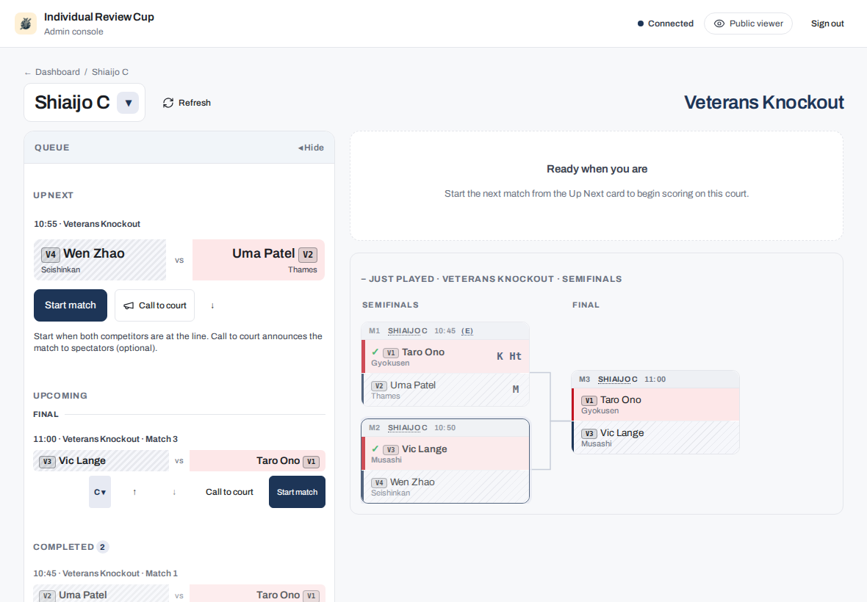The width and height of the screenshot is (867, 602).
Task: Open the court C dropdown for Match 3
Action: point(100,492)
